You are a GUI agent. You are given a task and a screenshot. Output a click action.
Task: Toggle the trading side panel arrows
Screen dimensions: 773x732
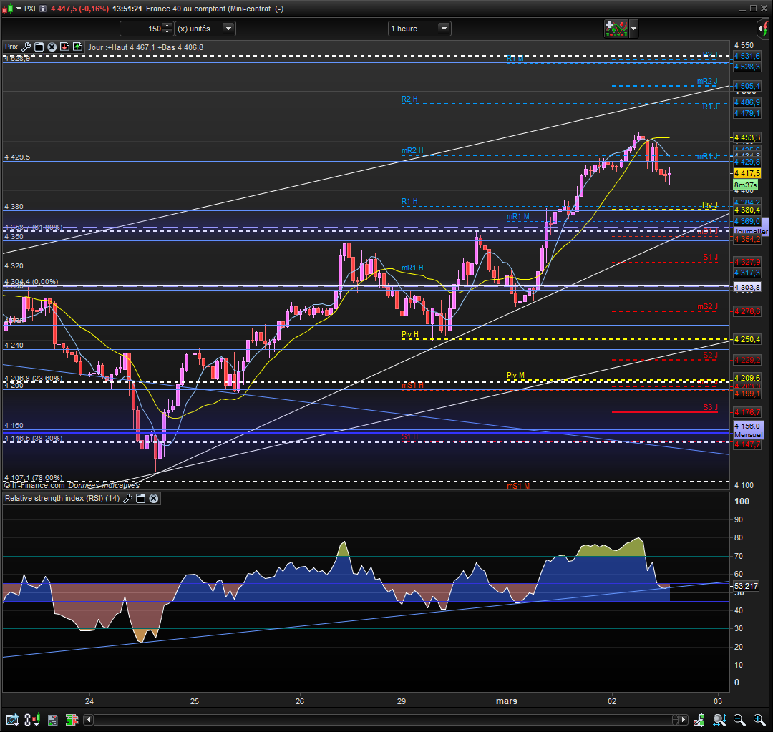click(x=762, y=29)
